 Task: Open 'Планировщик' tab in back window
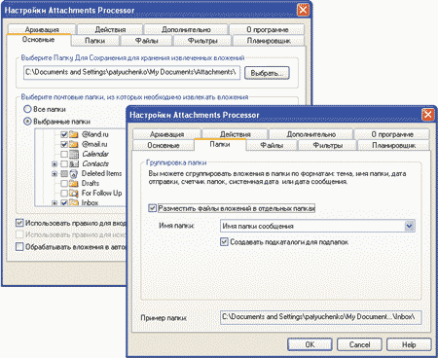[x=269, y=41]
